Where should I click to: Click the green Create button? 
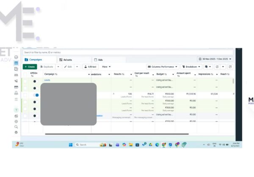[x=30, y=67]
